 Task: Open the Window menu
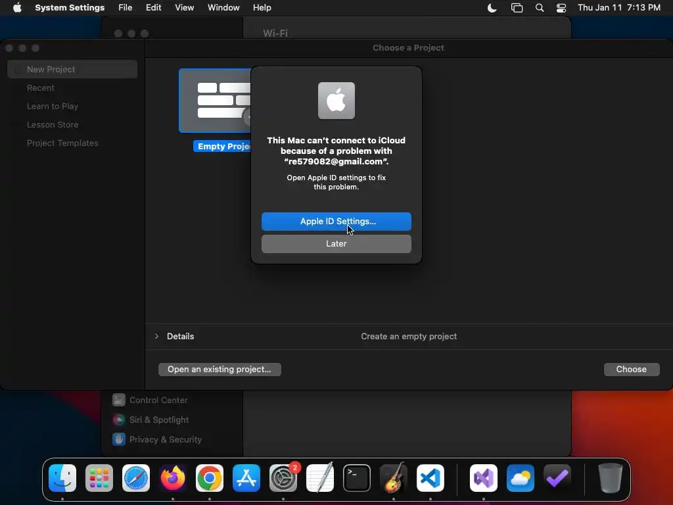(x=223, y=8)
